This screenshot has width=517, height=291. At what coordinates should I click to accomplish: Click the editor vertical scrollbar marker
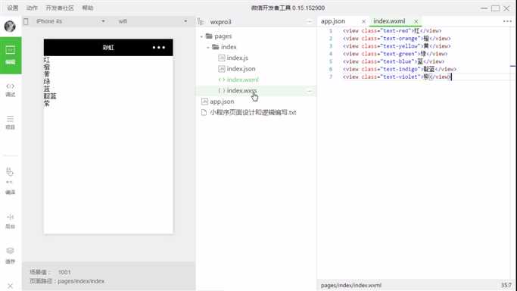[x=512, y=66]
